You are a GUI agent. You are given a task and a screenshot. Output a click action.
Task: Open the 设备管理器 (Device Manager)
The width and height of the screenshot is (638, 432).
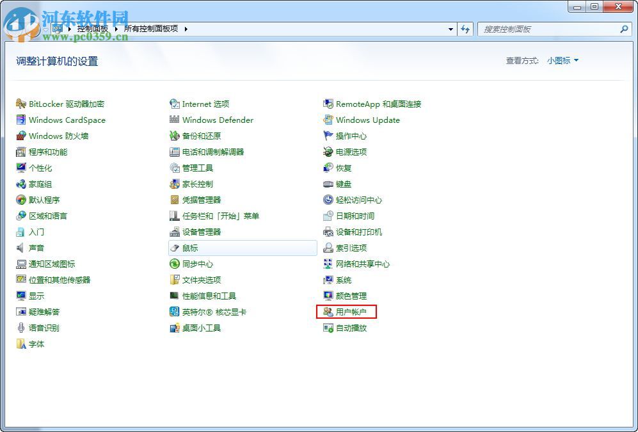(202, 232)
